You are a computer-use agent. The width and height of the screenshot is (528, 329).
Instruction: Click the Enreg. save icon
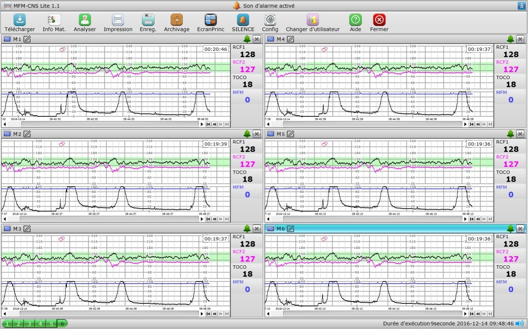(x=148, y=20)
